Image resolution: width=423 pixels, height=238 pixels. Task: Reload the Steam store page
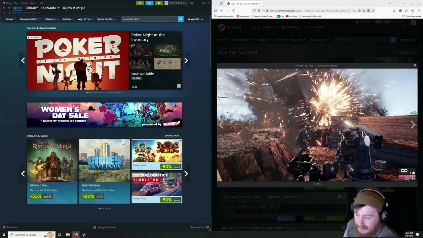click(4, 13)
